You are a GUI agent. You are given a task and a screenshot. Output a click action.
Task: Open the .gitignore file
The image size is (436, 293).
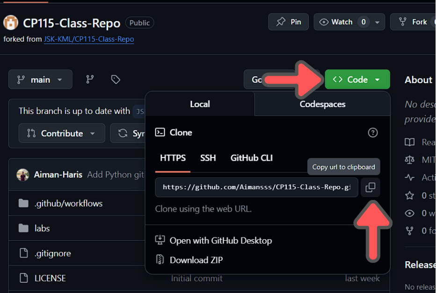[52, 253]
